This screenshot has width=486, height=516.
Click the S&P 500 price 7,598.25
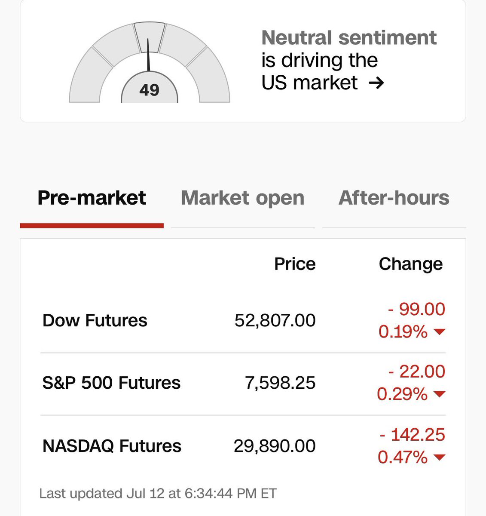click(x=280, y=383)
